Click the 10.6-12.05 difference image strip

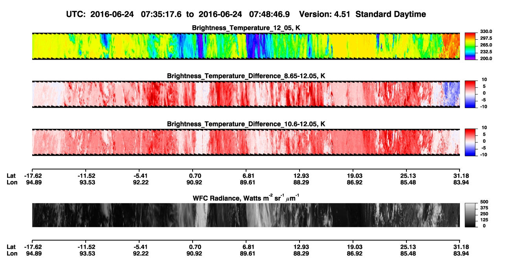coord(246,142)
